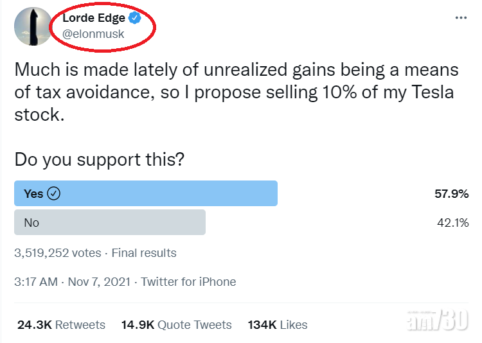The height and width of the screenshot is (343, 482).
Task: Show the 134K Likes list
Action: click(277, 324)
